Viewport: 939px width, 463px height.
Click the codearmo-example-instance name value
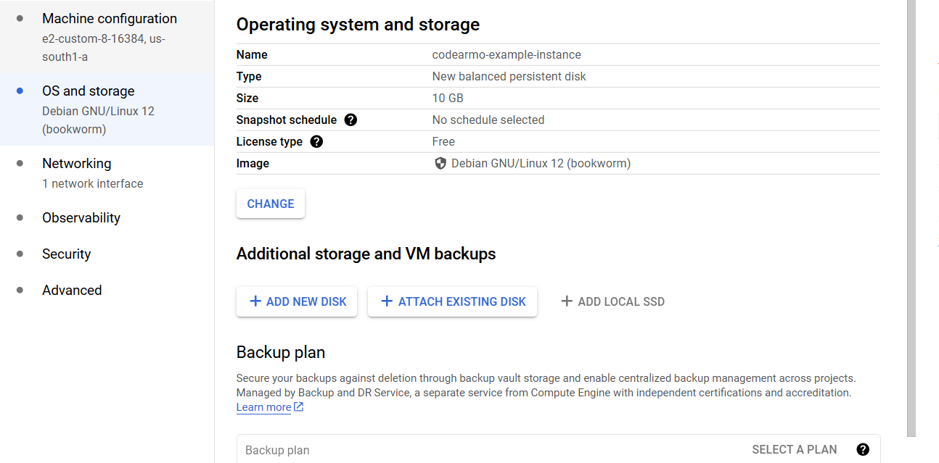click(x=507, y=54)
